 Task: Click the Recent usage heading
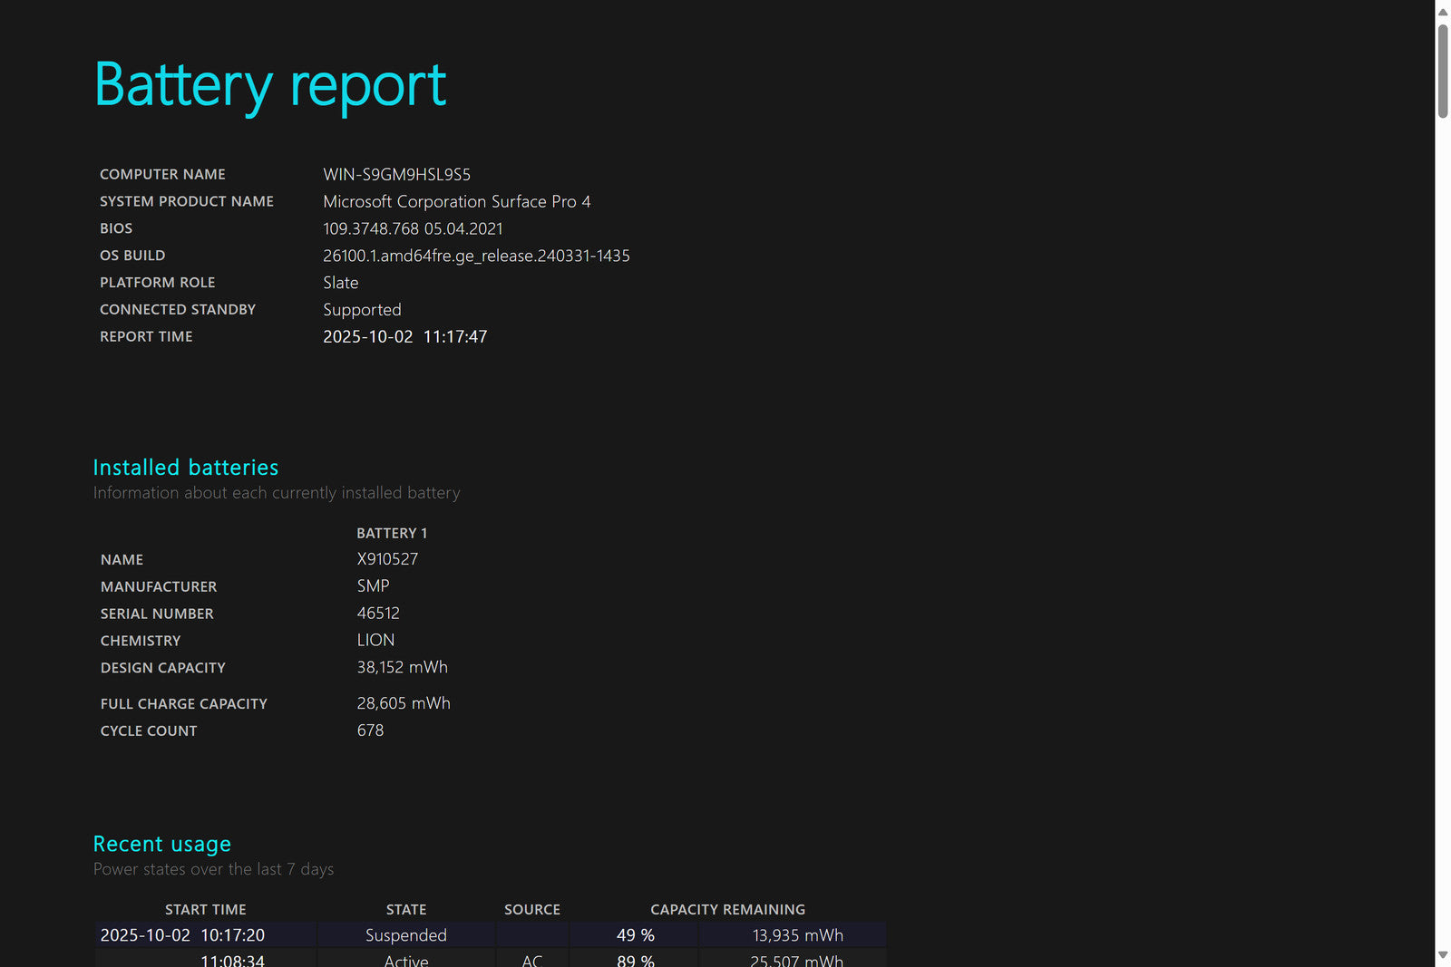162,844
